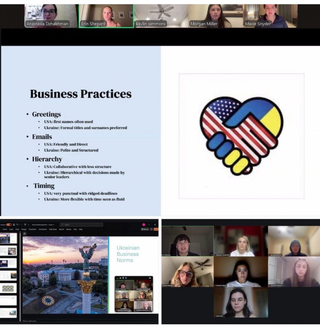Click the handshake heart flag image
Screen dimensions: 320x330
pyautogui.click(x=241, y=136)
